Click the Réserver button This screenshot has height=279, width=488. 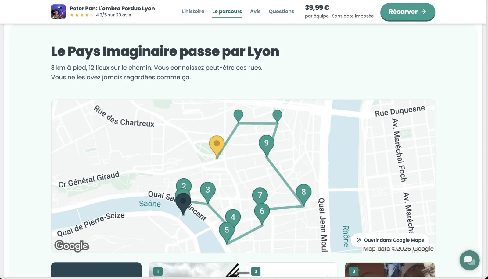[x=407, y=12]
